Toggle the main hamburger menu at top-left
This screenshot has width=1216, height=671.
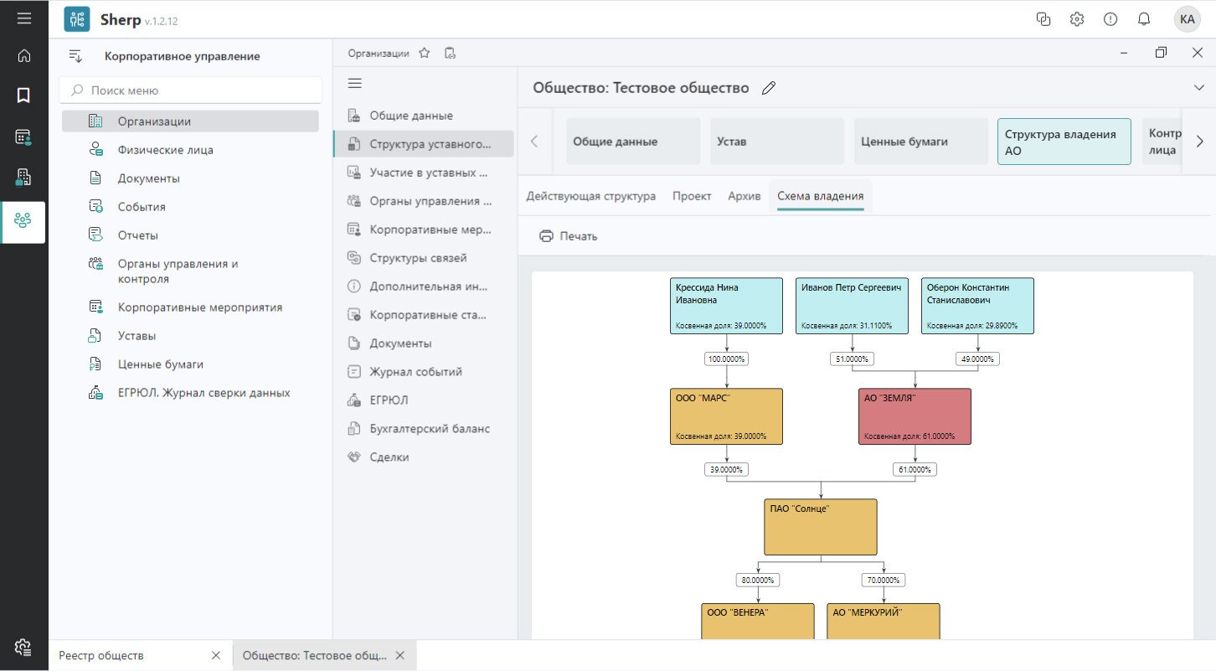24,18
